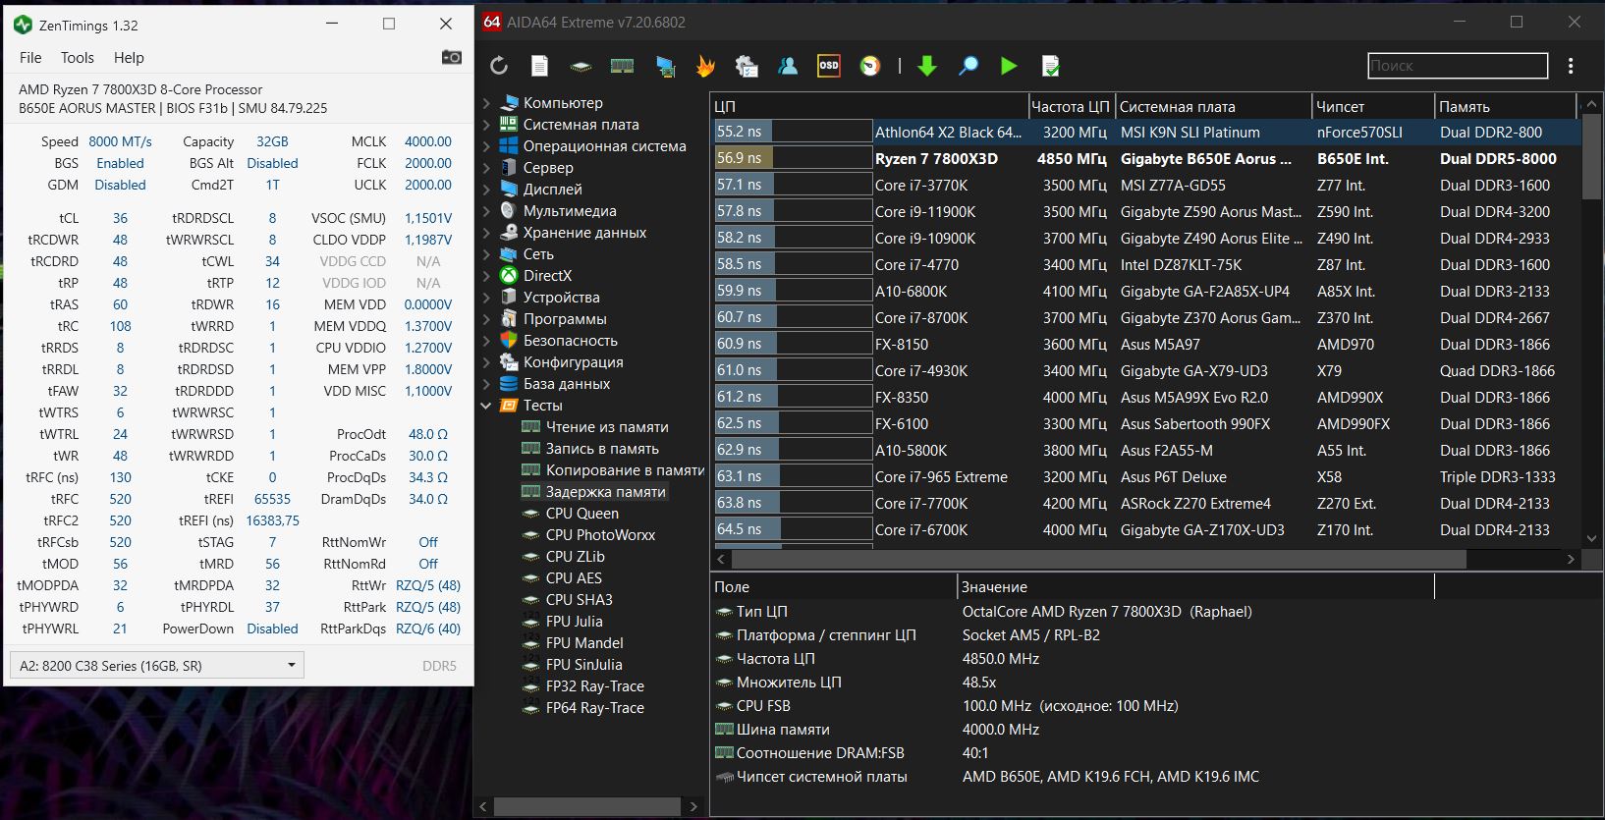Open the FP32 Ray-Trace benchmark
Screen dimensions: 1605x820
click(x=595, y=685)
